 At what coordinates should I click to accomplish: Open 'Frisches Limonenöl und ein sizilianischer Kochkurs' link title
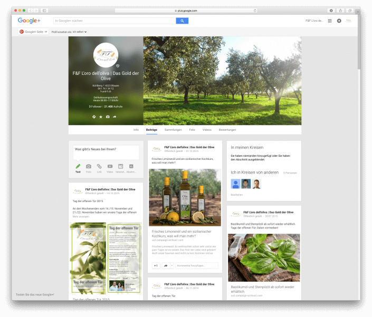(182, 234)
